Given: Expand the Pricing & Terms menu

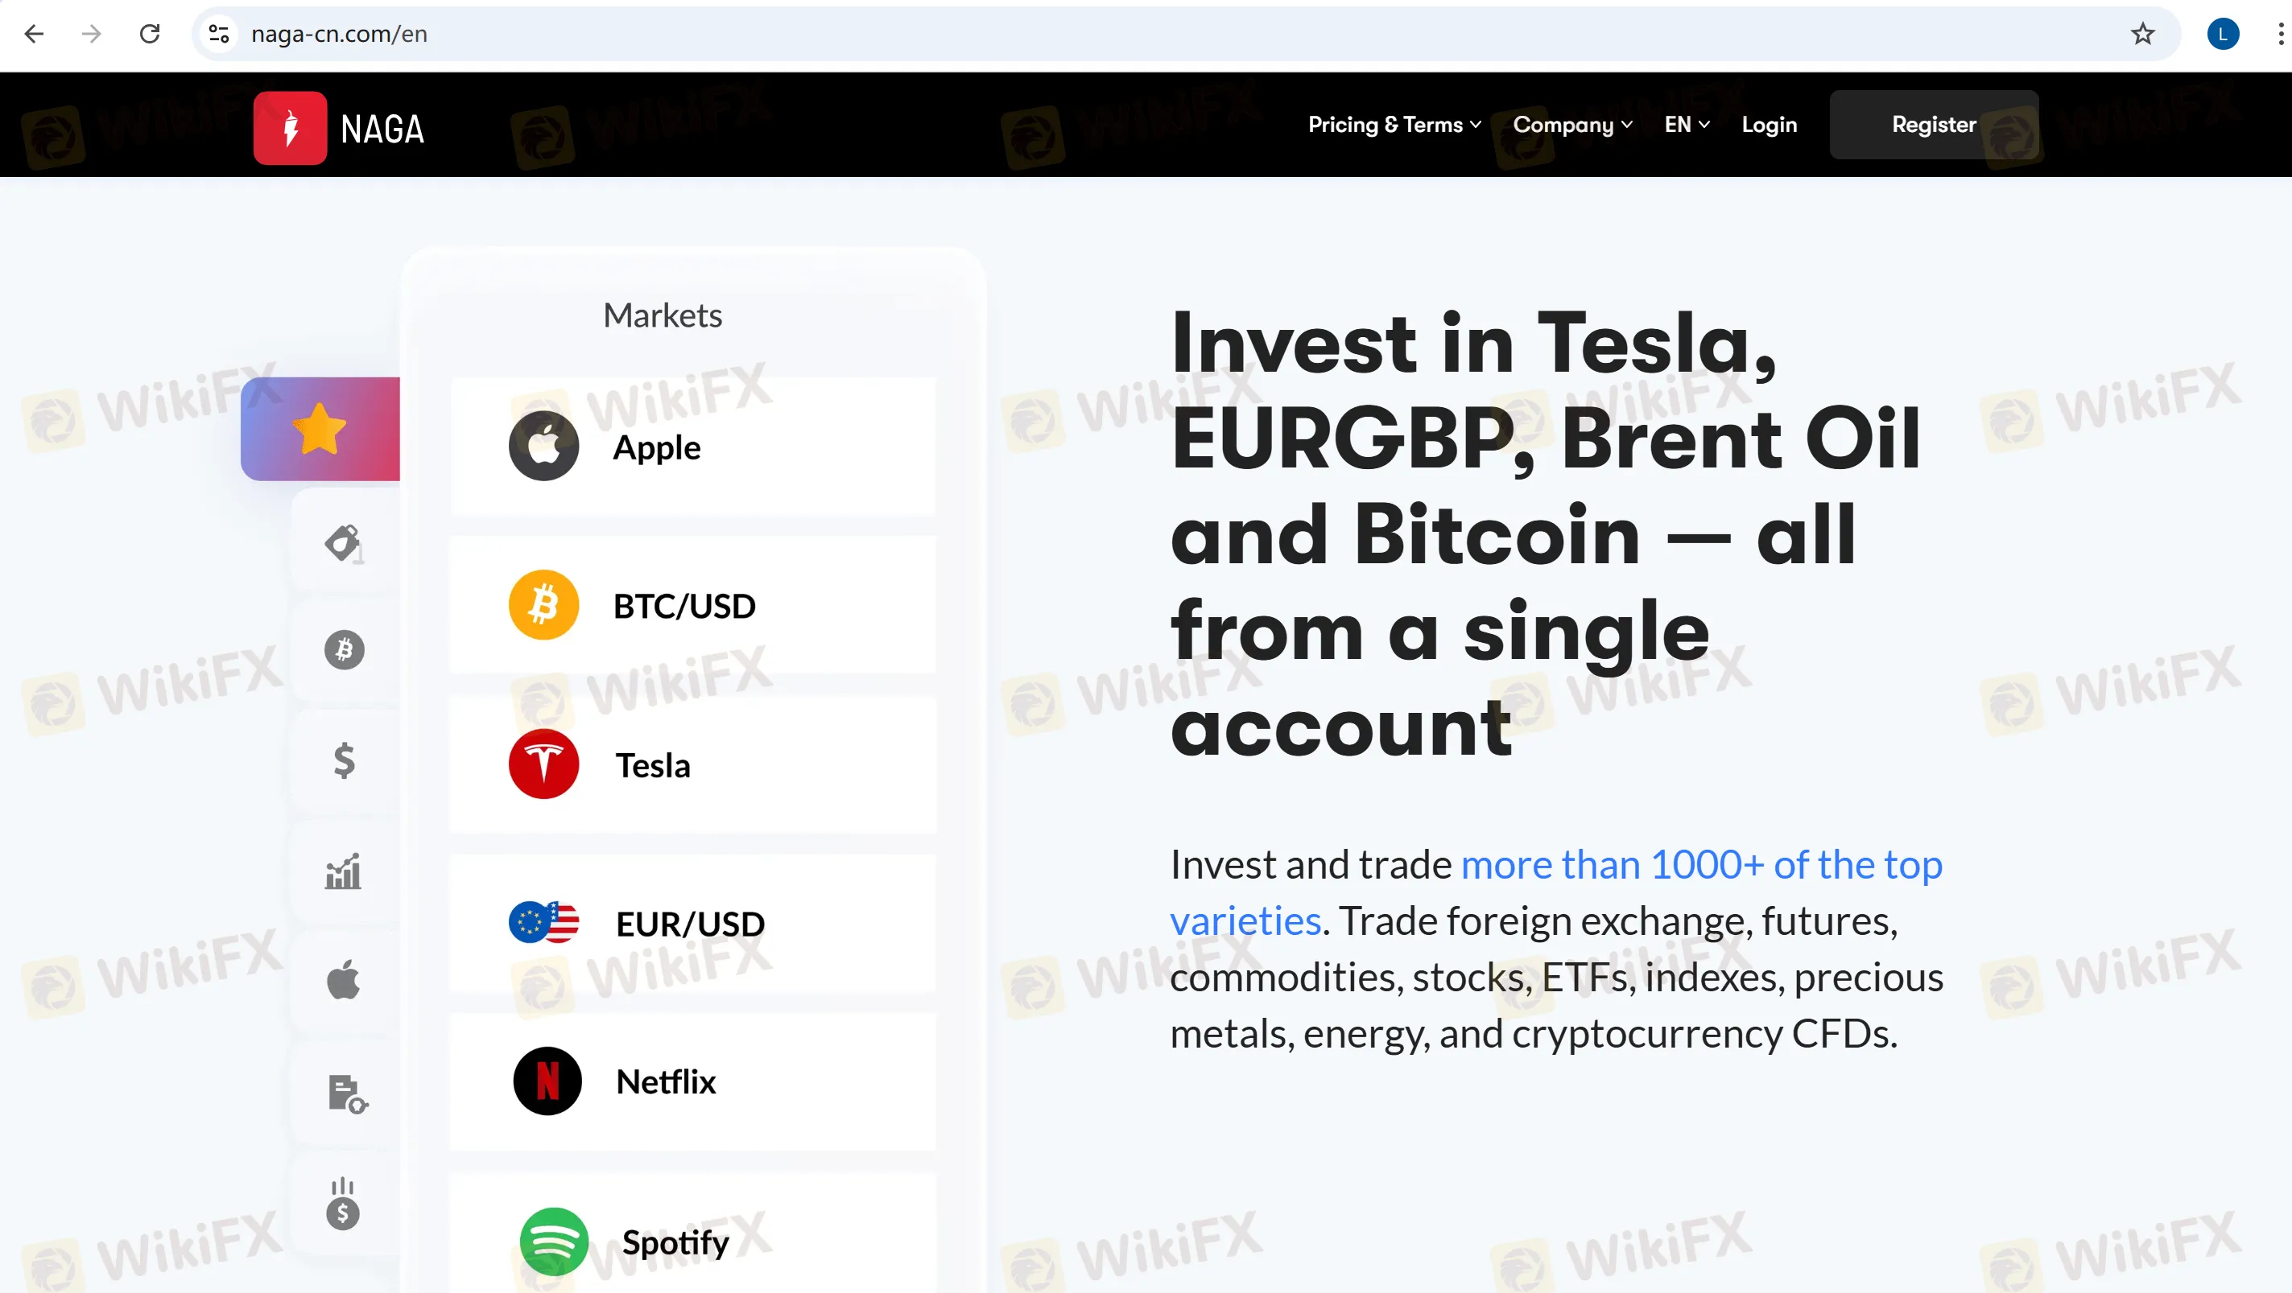Looking at the screenshot, I should pyautogui.click(x=1394, y=125).
